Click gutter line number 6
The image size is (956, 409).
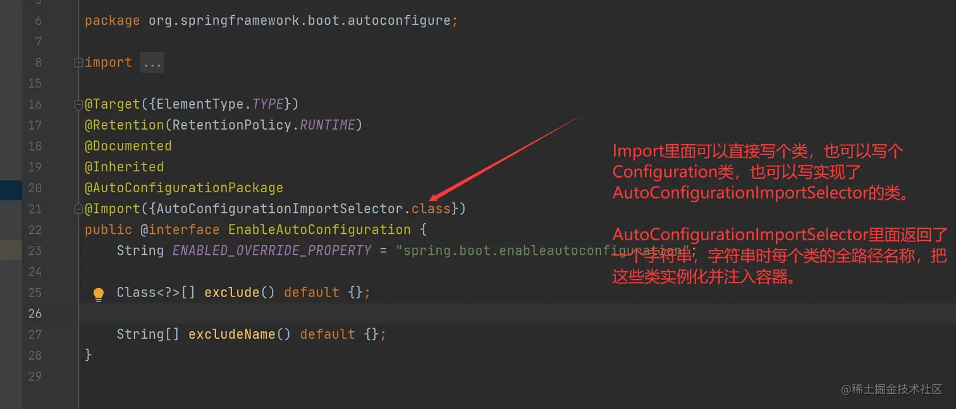[39, 21]
